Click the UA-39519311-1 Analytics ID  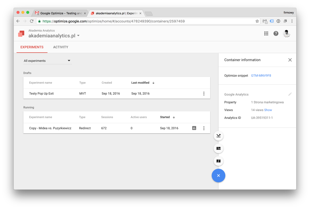tap(262, 118)
